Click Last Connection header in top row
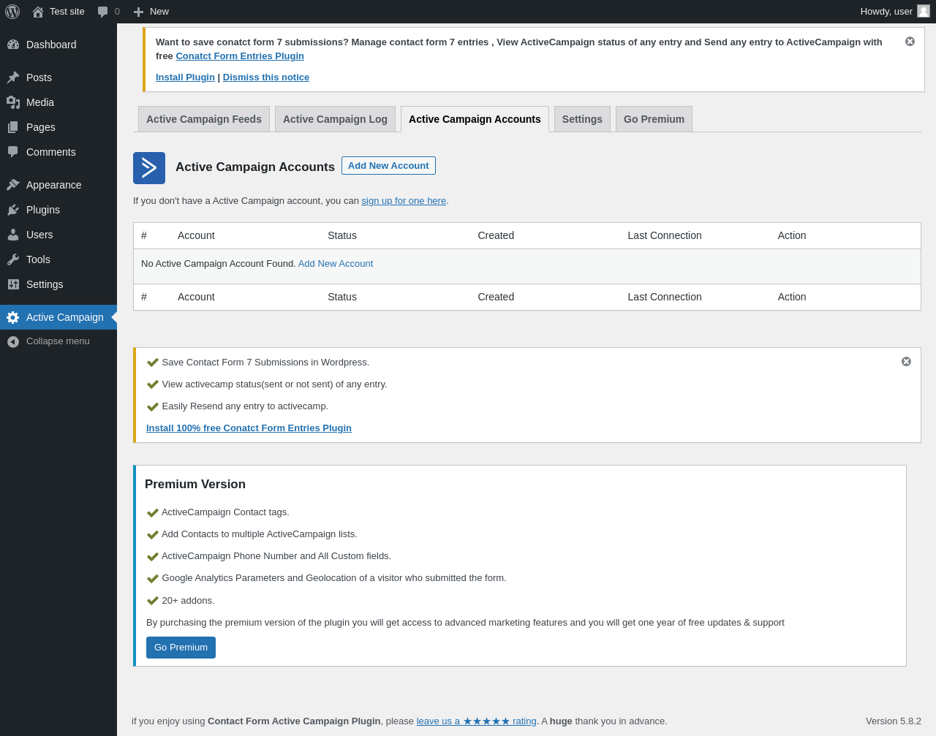Viewport: 936px width, 736px height. pos(665,235)
